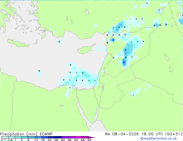This screenshot has width=183, height=141.
Task: Pick the 15–20 mm legend color swatch
Action: [45, 137]
